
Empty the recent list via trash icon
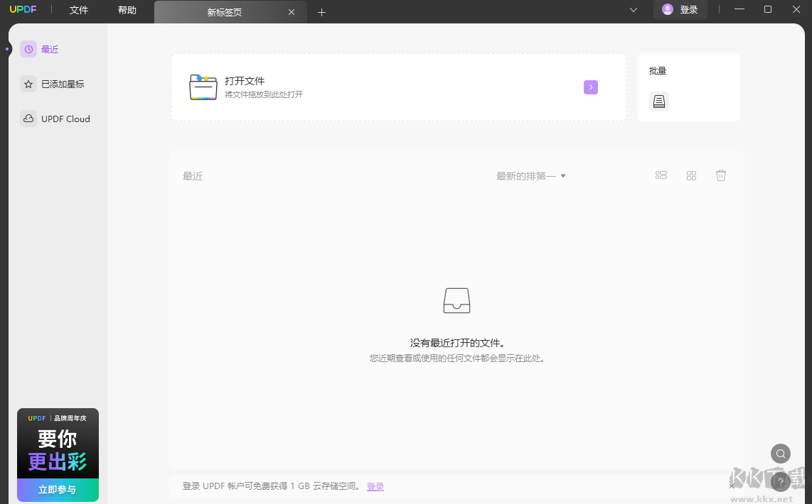click(720, 175)
